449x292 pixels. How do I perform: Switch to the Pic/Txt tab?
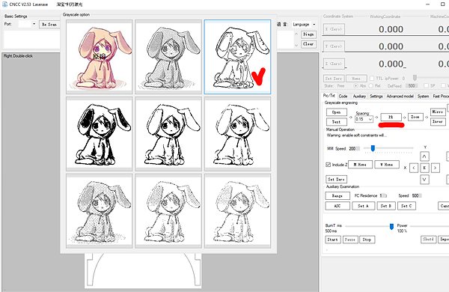329,96
